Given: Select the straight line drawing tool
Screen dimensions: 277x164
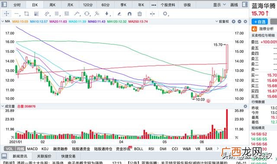Looking at the screenshot, I should click(17, 14).
